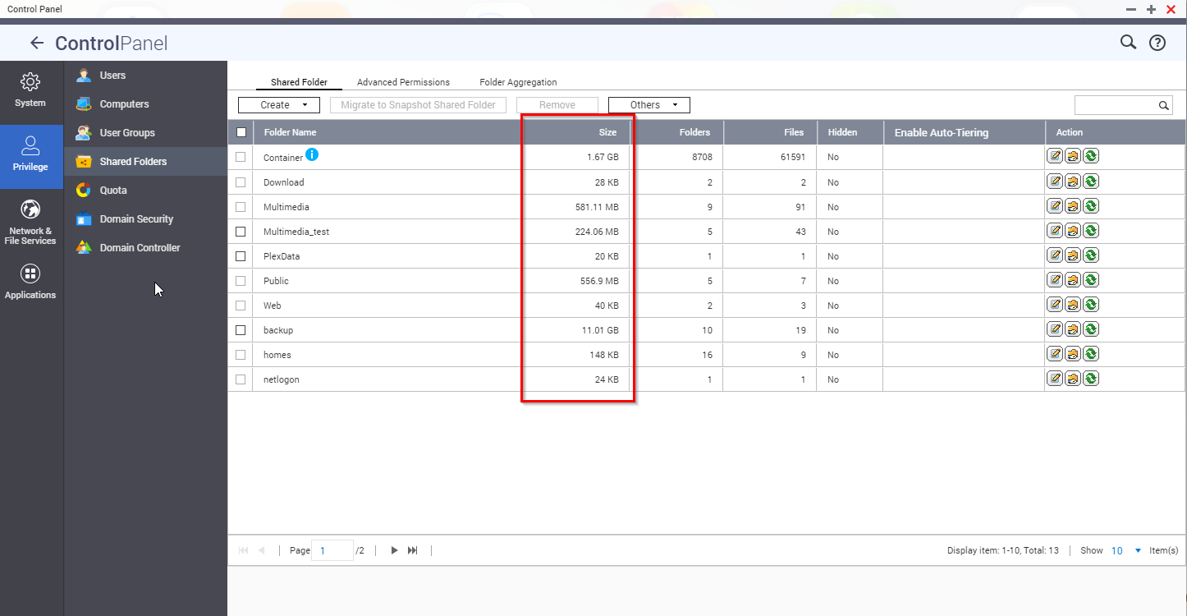Refresh the backup folder
The image size is (1187, 616).
click(x=1090, y=329)
